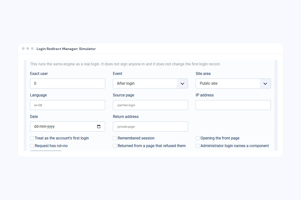The width and height of the screenshot is (301, 200).
Task: Select the Source page text field
Action: pyautogui.click(x=150, y=105)
